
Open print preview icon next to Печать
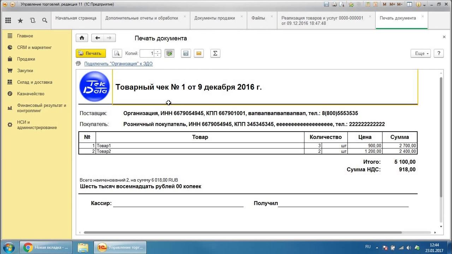(117, 53)
